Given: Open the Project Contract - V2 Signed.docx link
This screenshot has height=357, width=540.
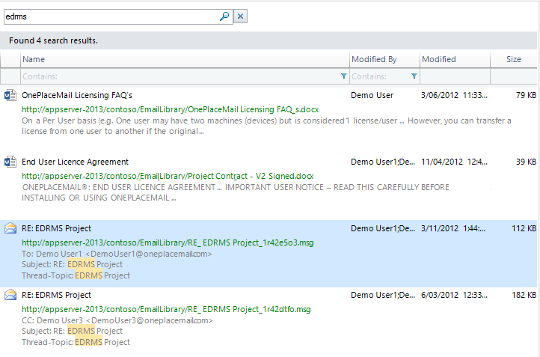Looking at the screenshot, I should pos(168,176).
